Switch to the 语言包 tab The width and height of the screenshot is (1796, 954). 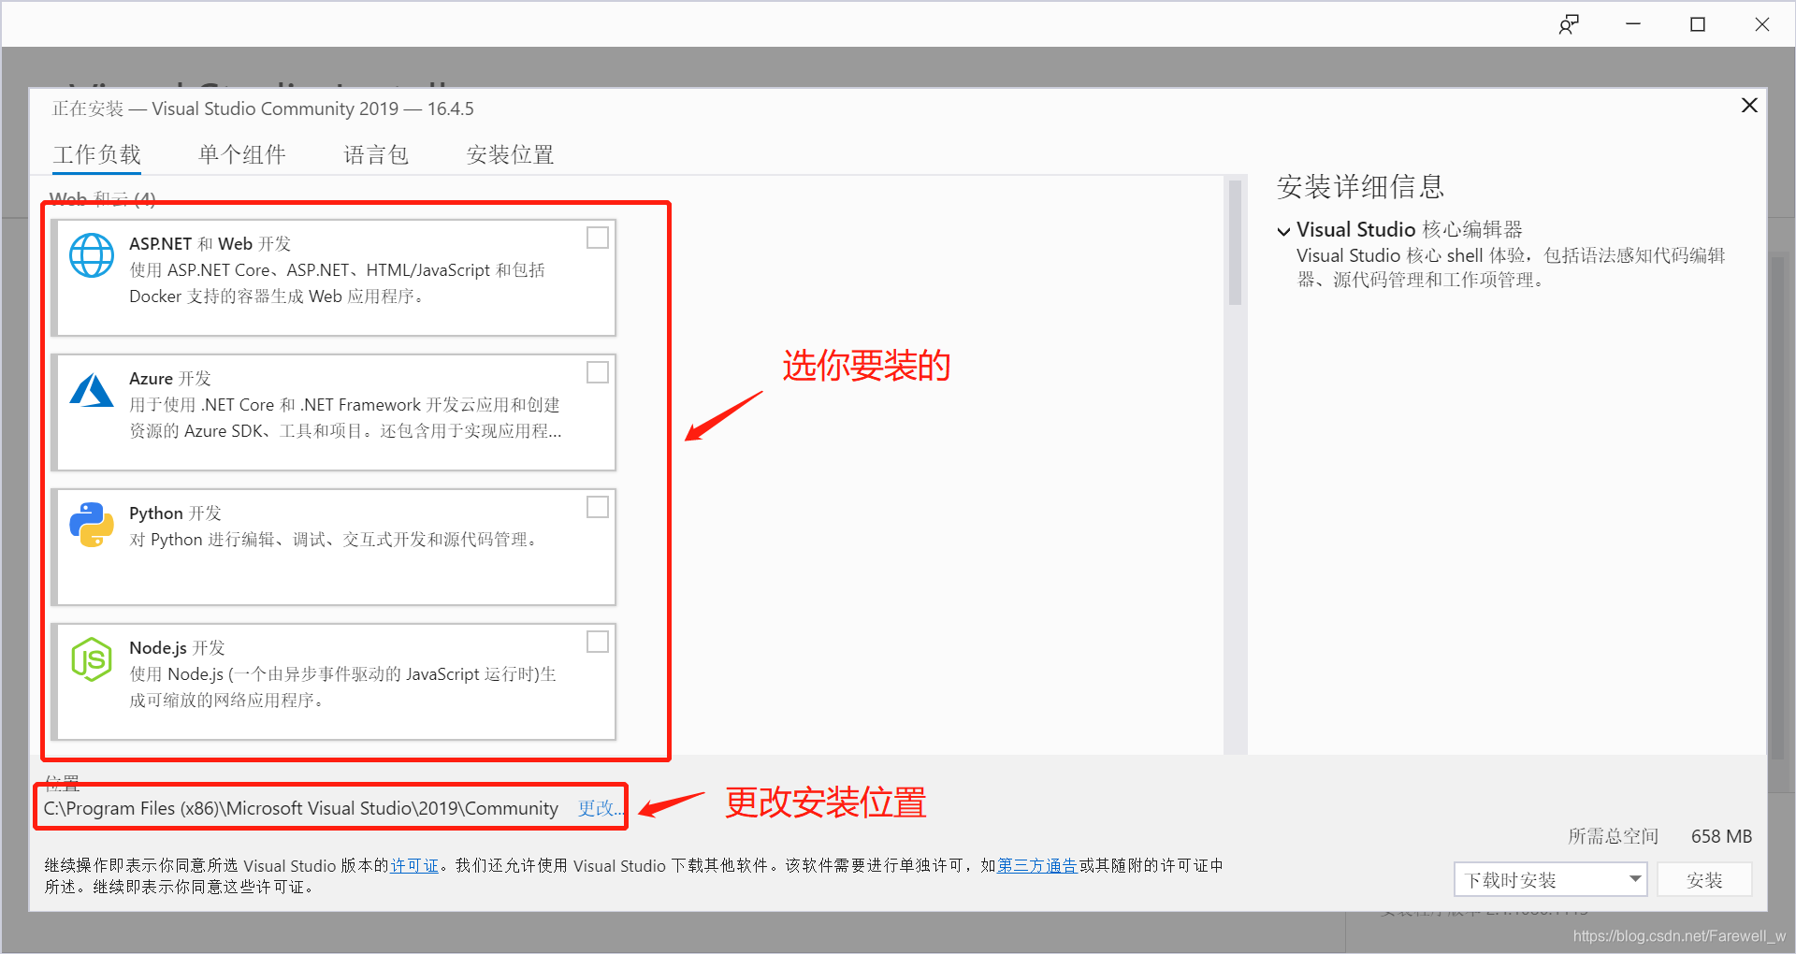376,154
